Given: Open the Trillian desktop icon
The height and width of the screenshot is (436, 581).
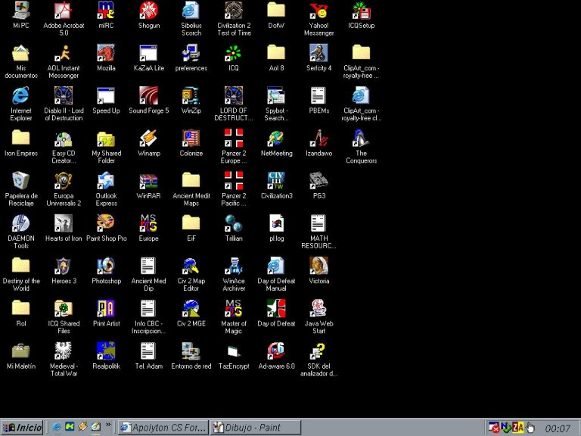Looking at the screenshot, I should [234, 224].
